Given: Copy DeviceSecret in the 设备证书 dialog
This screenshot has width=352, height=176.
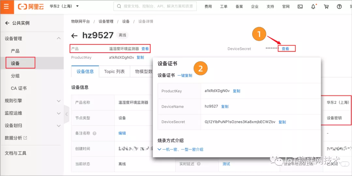Looking at the screenshot, I should click(x=282, y=122).
